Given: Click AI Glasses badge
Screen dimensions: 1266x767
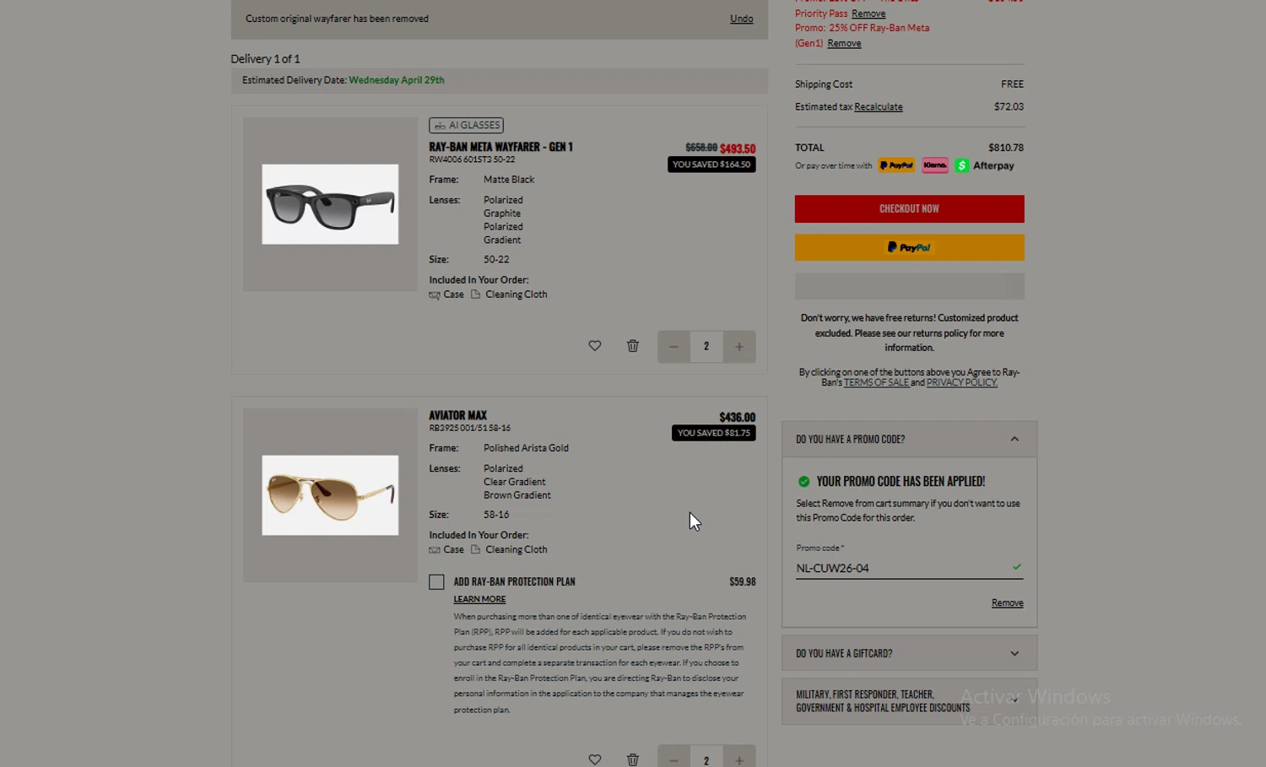Looking at the screenshot, I should click(466, 125).
